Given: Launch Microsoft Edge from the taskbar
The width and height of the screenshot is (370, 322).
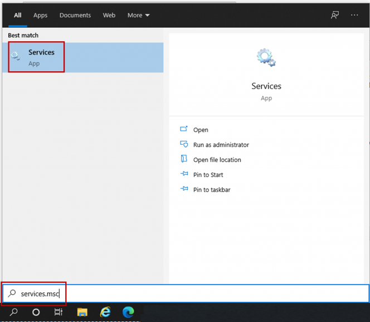Looking at the screenshot, I should click(128, 312).
